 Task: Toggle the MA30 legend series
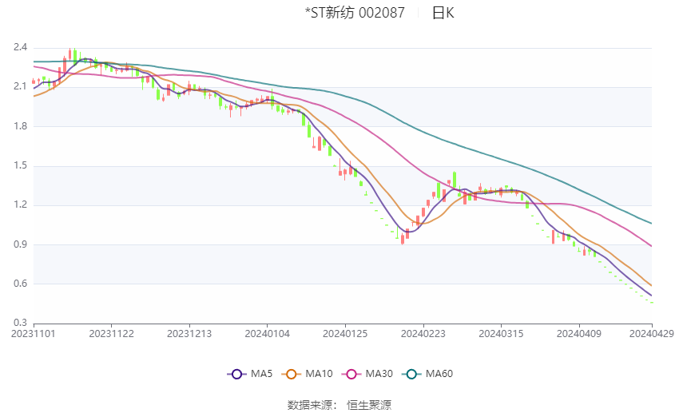point(367,374)
